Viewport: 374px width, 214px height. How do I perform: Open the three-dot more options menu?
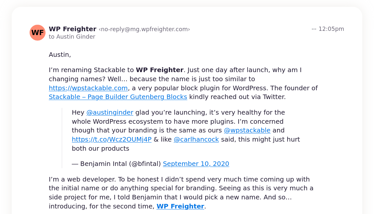pos(314,29)
